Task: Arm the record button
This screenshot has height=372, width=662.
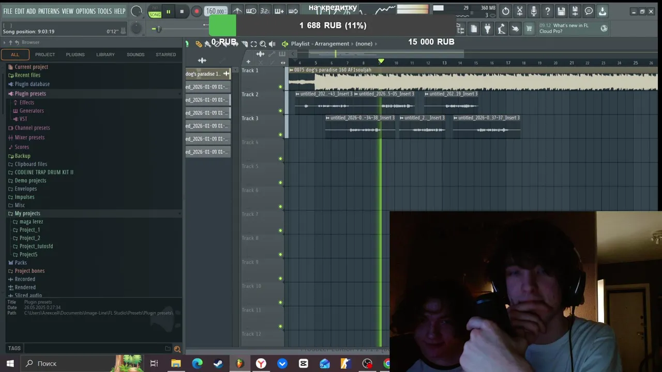Action: (196, 11)
